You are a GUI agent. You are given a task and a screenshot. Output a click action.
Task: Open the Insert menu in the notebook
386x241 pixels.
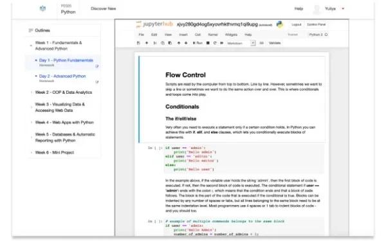183,35
